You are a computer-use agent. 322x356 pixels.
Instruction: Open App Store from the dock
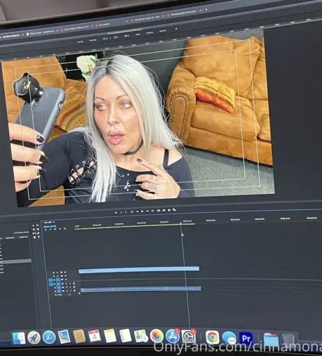(x=172, y=337)
